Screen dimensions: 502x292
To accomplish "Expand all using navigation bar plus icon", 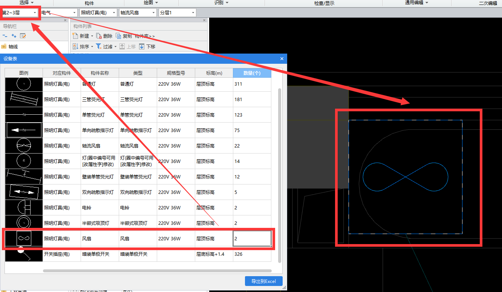I will 14,36.
